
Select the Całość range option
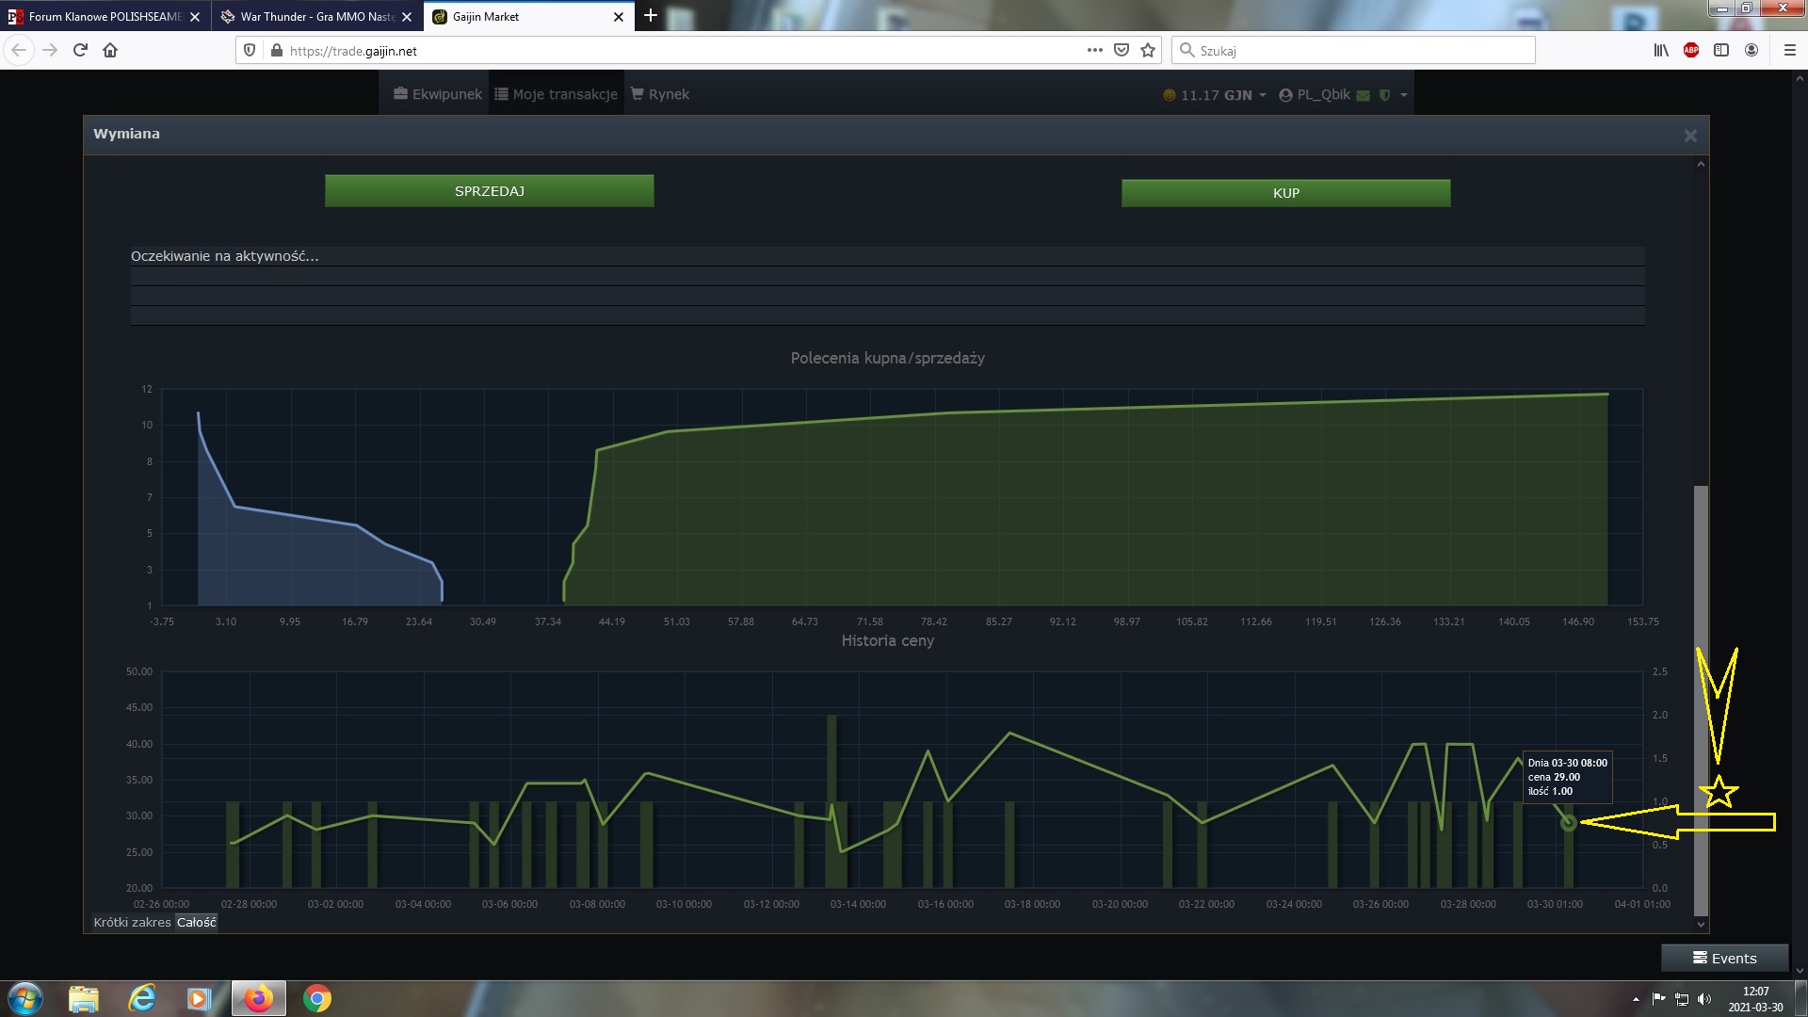pyautogui.click(x=197, y=922)
